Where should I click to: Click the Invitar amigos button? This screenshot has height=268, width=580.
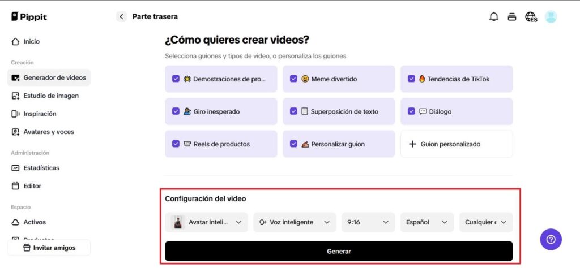[49, 248]
